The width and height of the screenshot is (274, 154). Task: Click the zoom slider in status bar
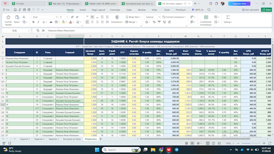point(251,143)
